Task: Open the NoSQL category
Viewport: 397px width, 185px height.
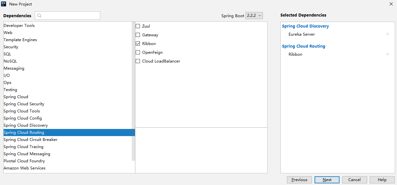Action: coord(68,61)
